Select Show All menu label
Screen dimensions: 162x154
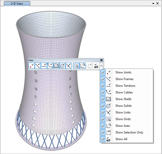121,139
